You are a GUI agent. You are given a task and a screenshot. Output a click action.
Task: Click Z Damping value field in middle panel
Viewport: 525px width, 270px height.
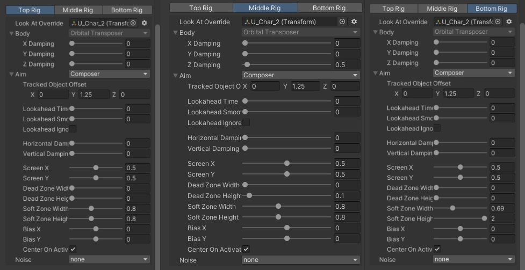(347, 65)
